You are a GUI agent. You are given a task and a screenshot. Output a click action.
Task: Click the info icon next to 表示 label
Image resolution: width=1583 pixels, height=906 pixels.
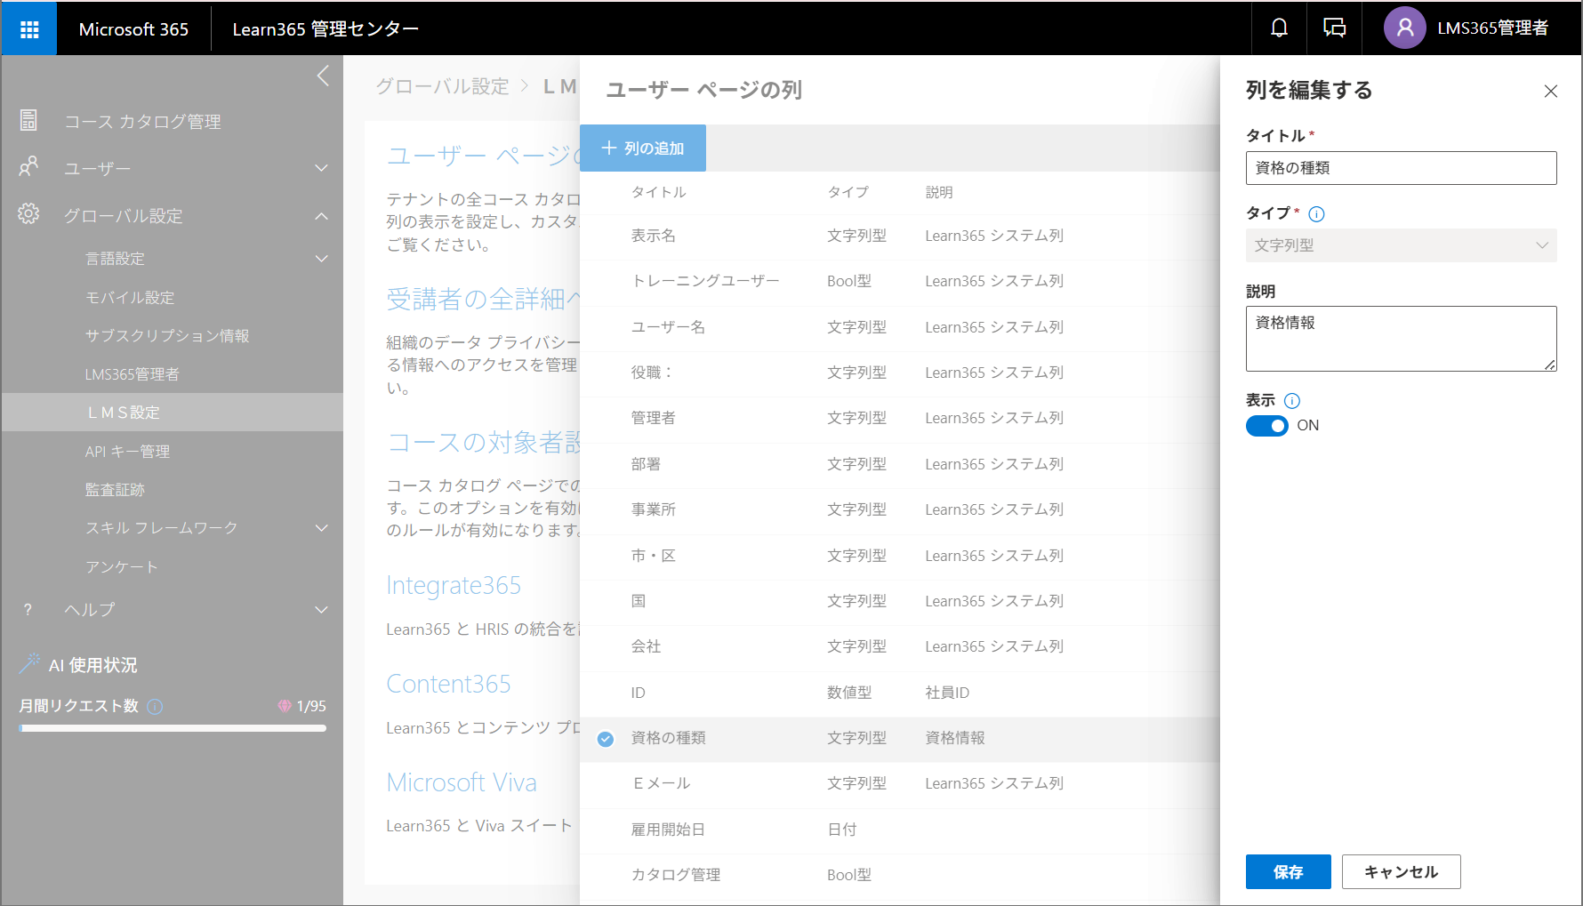pyautogui.click(x=1292, y=401)
